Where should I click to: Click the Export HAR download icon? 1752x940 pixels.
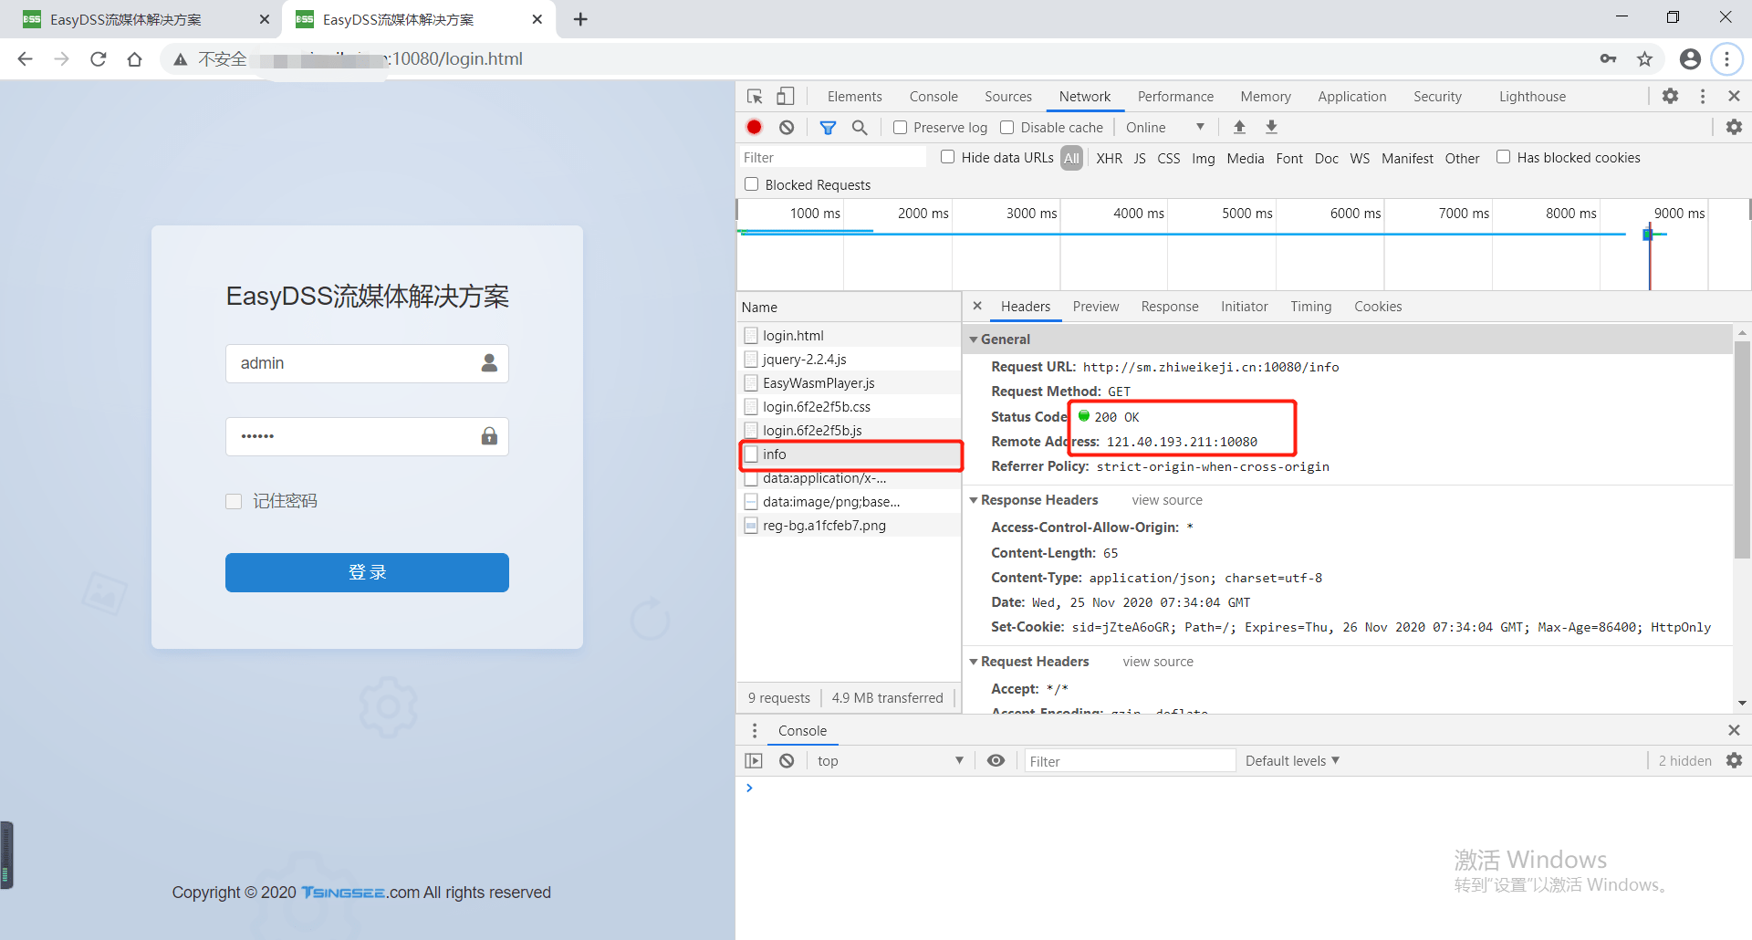[x=1271, y=128]
